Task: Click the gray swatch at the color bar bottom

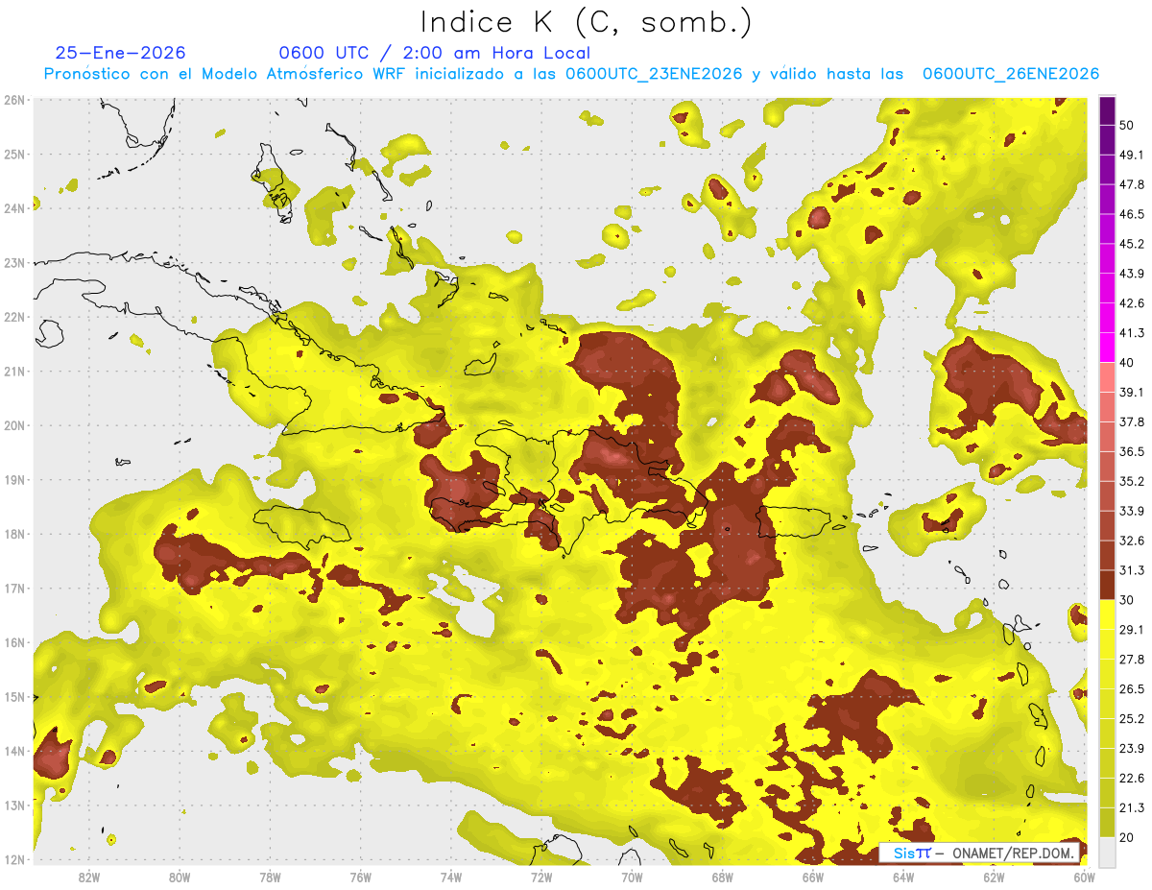Action: click(1107, 851)
